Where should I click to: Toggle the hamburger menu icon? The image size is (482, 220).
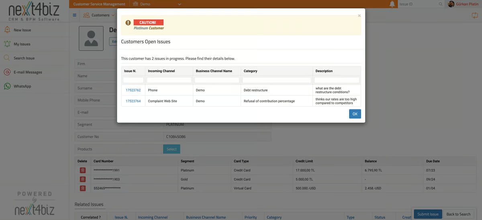tap(75, 15)
